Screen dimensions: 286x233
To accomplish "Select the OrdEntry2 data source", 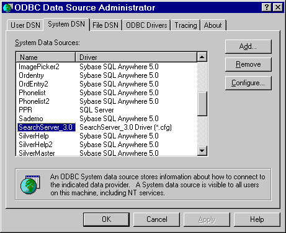I will coord(34,84).
